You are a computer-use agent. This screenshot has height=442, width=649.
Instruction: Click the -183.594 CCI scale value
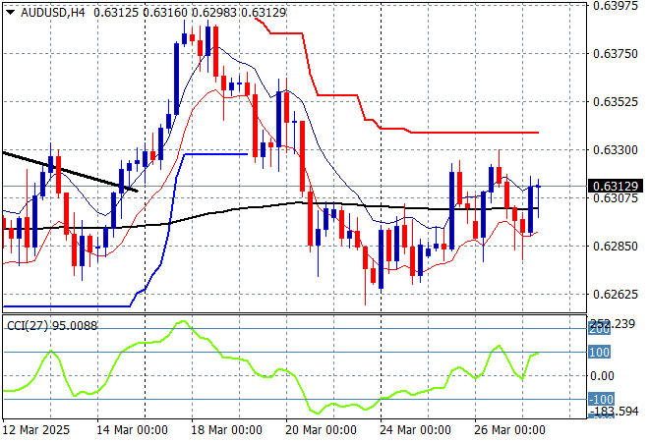pyautogui.click(x=615, y=412)
